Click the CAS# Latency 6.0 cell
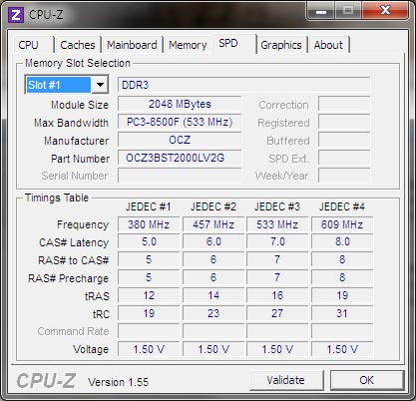 pos(213,241)
